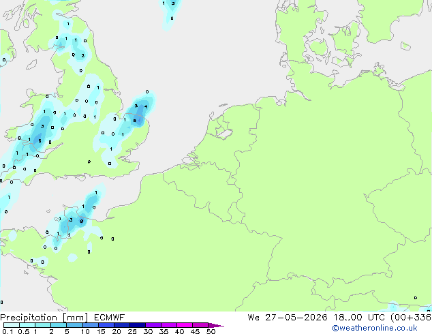The width and height of the screenshot is (432, 334).
Task: Click the legend scale label "0.5"
Action: tap(24, 331)
